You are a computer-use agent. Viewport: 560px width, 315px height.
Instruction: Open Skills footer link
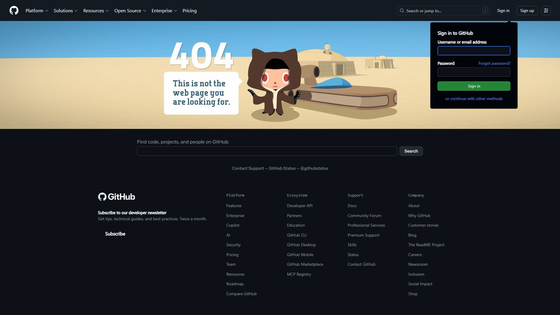point(352,245)
